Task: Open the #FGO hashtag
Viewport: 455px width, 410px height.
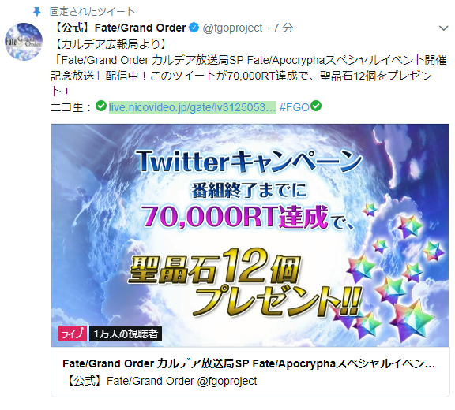Action: (x=294, y=107)
